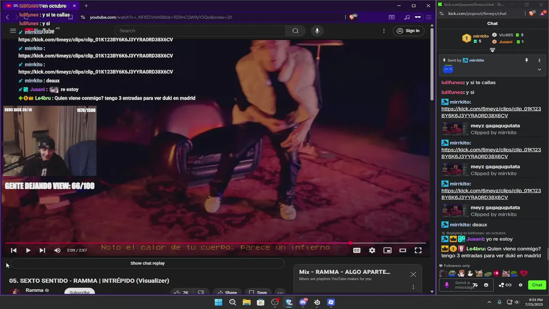Click the Kick chat scrollbar
The width and height of the screenshot is (549, 309).
click(547, 253)
